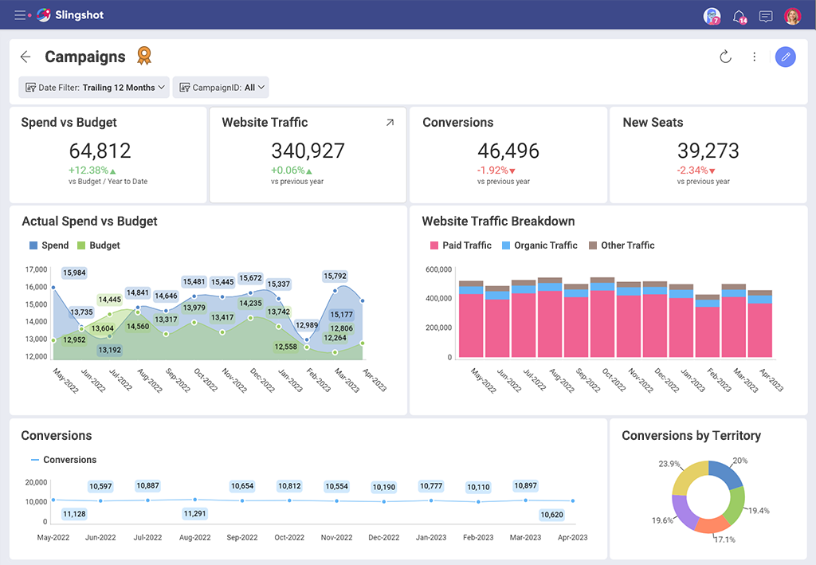Select the 23.9% yellow donut segment
Viewport: 816px width, 565px height.
point(686,475)
